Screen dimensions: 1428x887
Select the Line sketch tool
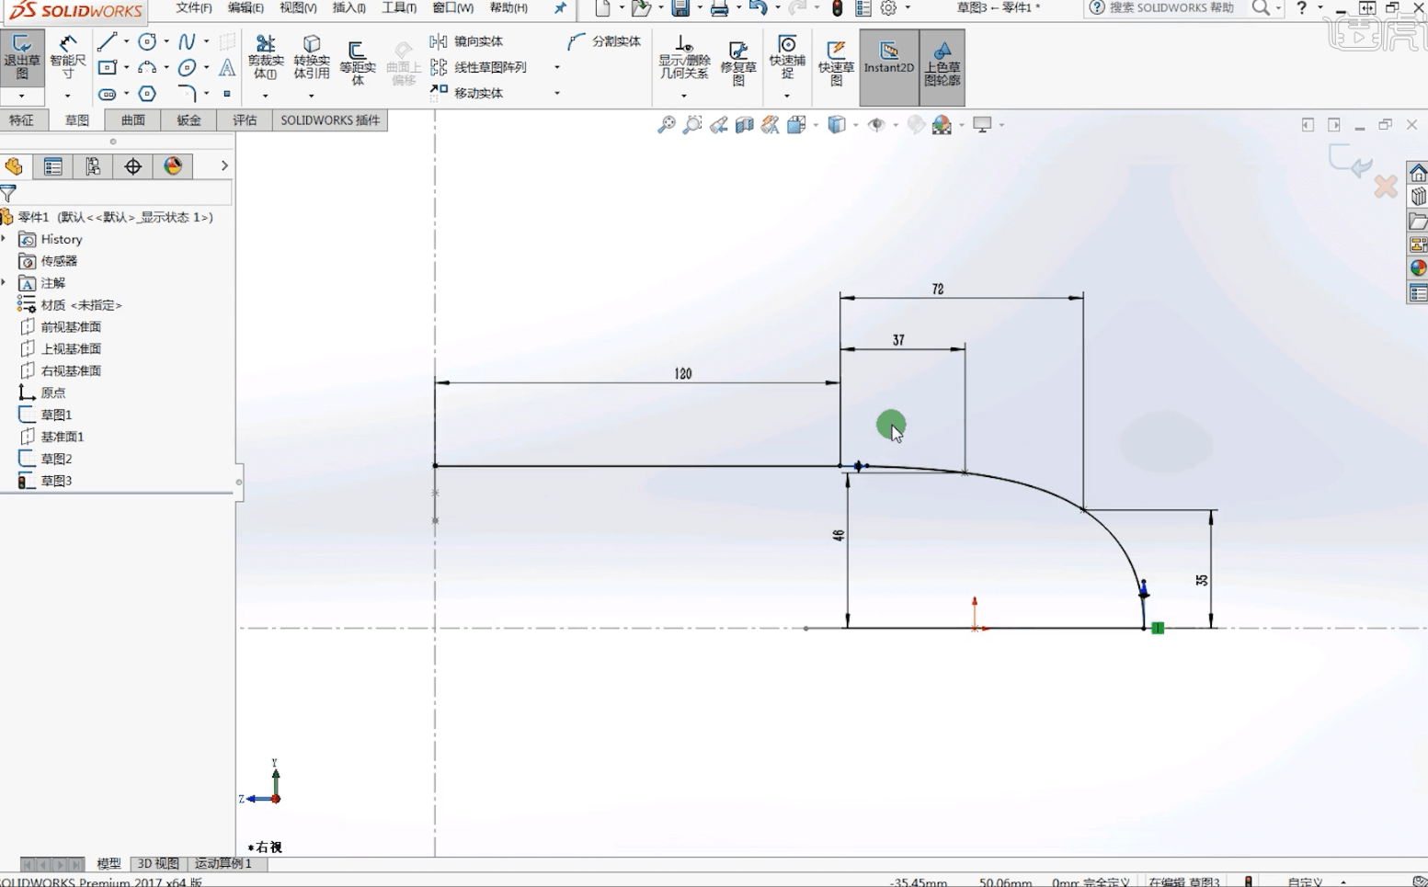pyautogui.click(x=107, y=41)
